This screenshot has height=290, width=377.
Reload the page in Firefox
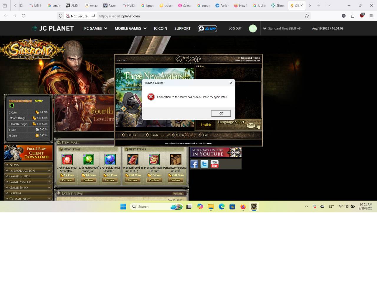(24, 16)
